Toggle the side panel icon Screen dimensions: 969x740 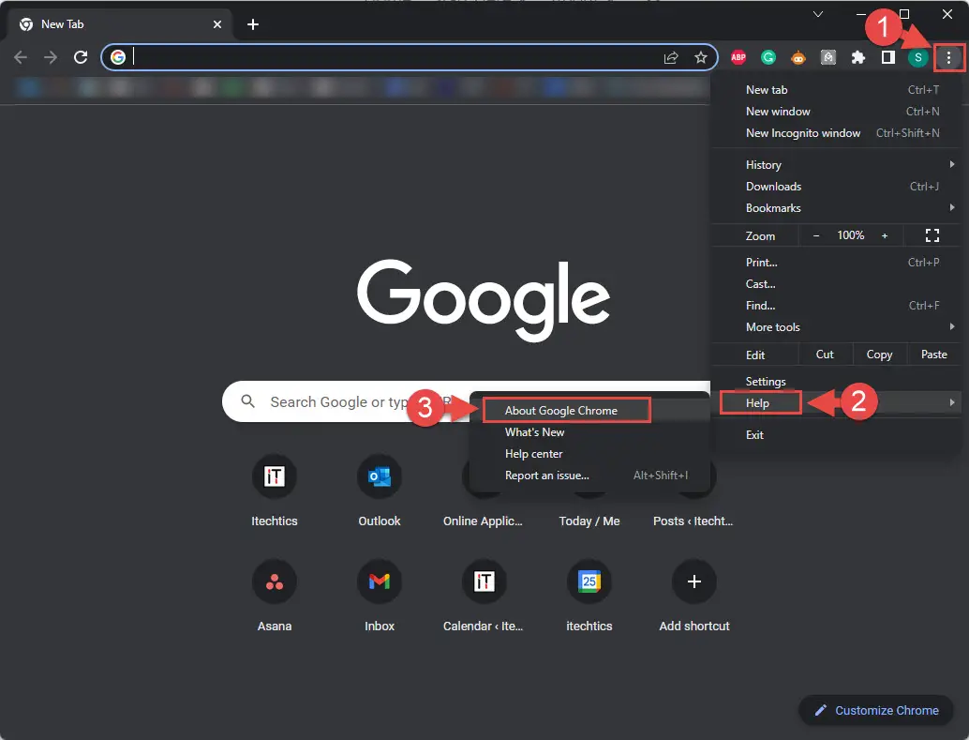click(x=888, y=57)
